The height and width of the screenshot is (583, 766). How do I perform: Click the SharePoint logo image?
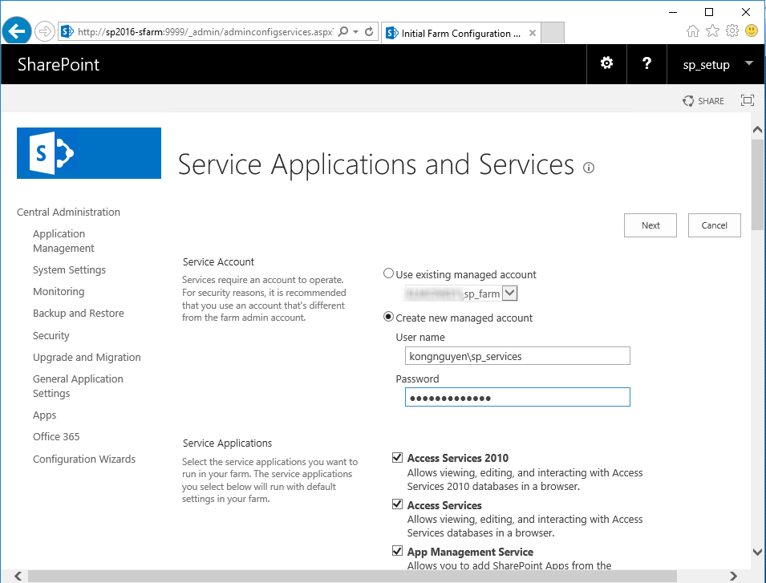click(x=89, y=153)
